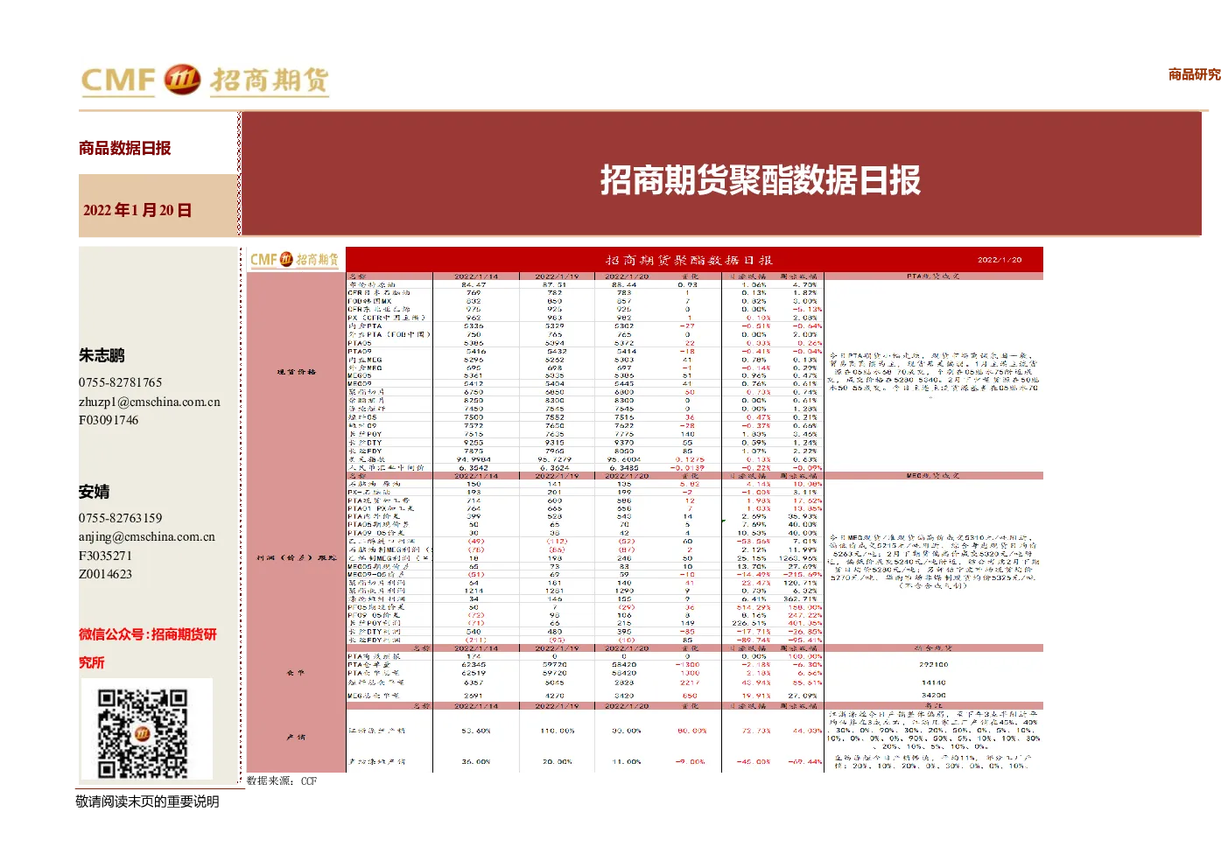The height and width of the screenshot is (868, 1228).
Task: Click the value 34200 in 仓单 section
Action: 933,696
